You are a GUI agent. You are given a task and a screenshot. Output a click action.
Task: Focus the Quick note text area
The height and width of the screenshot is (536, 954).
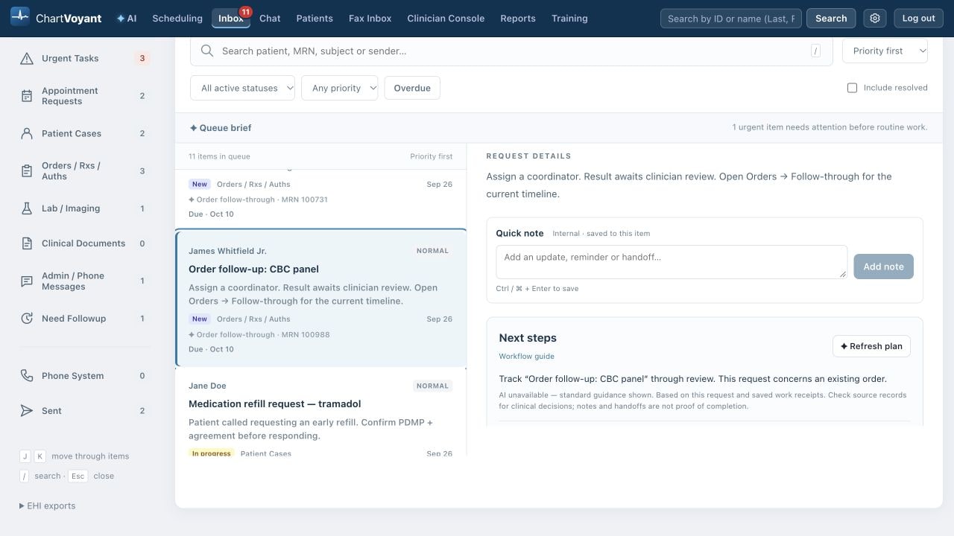(672, 262)
